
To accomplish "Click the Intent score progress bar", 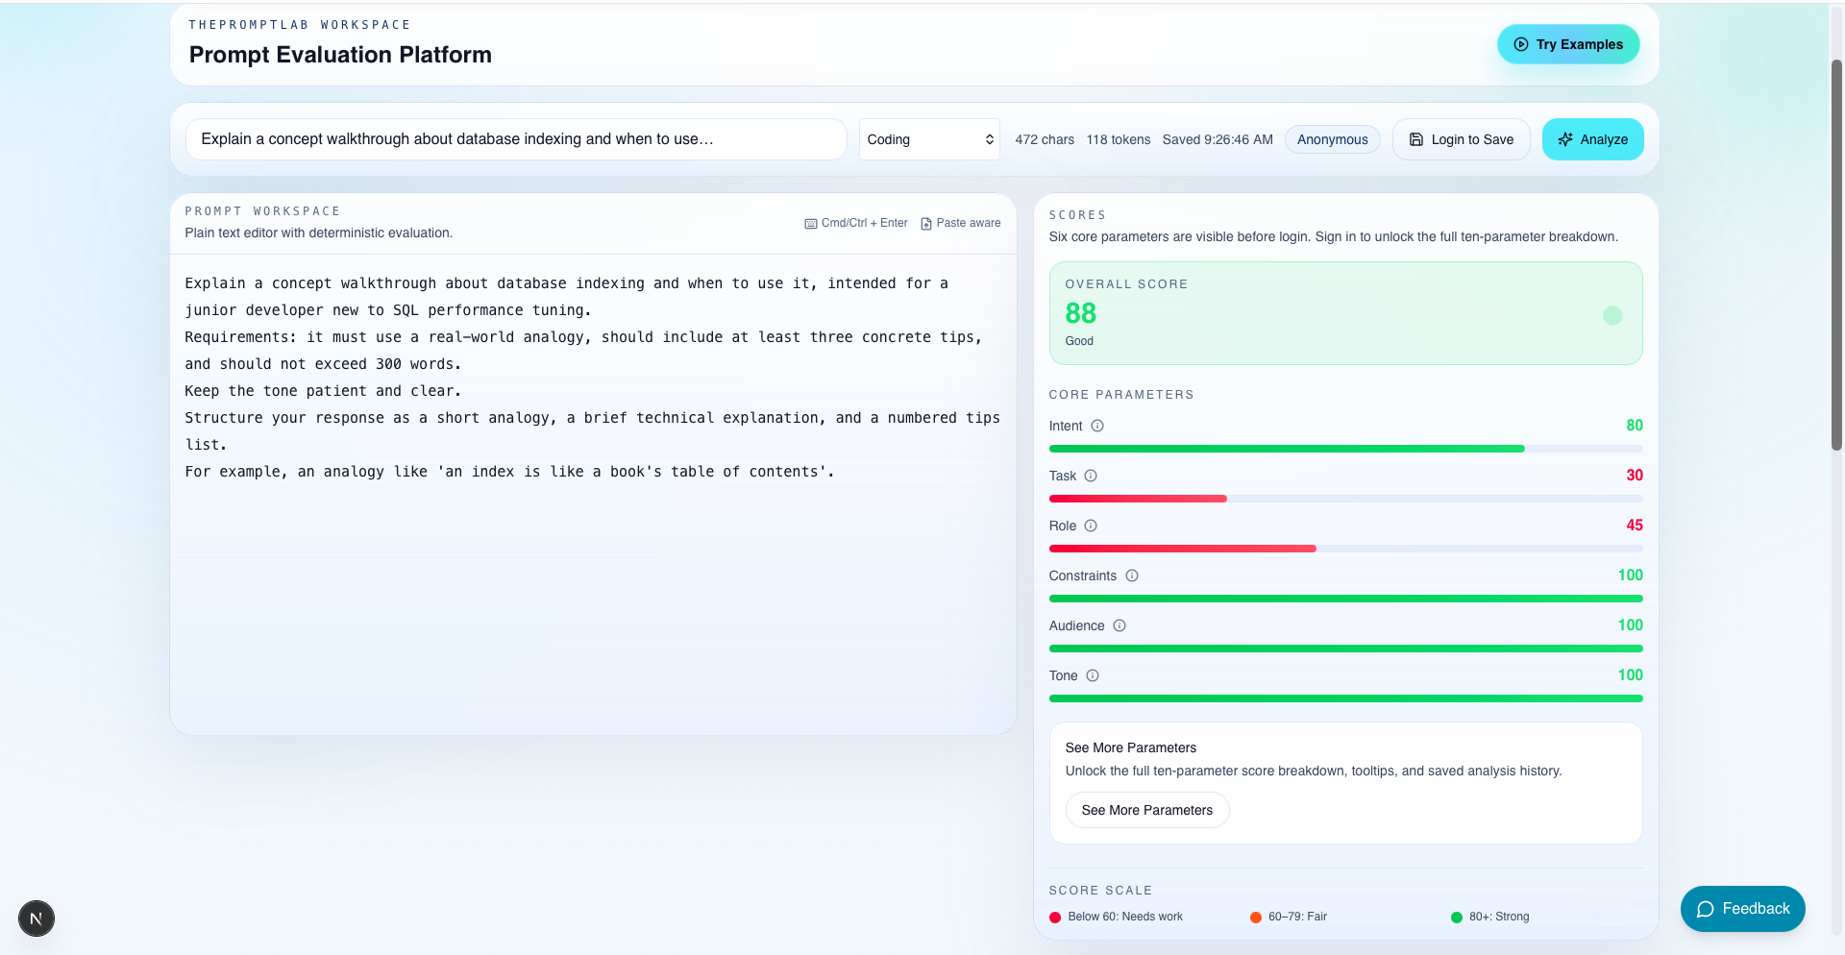I will coord(1345,449).
